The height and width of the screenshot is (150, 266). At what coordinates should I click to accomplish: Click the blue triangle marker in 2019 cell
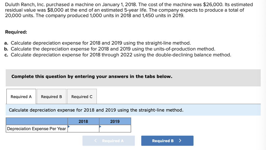coord(100,126)
